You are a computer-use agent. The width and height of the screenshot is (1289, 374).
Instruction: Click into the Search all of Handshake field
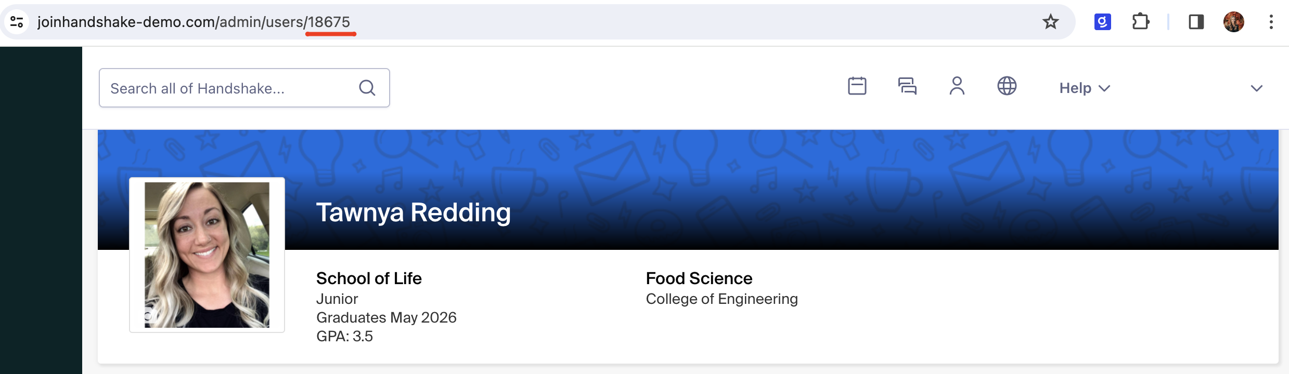244,88
